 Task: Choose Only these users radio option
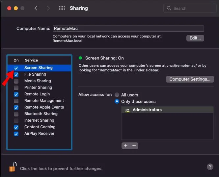tap(117, 102)
